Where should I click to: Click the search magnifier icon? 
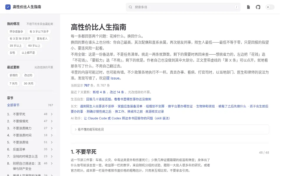[x=130, y=7]
